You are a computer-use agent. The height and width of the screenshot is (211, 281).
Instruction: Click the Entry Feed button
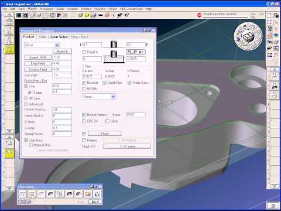click(38, 63)
